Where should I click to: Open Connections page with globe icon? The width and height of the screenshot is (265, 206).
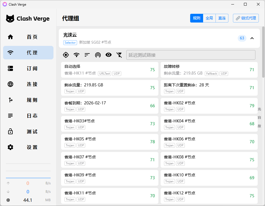pyautogui.click(x=28, y=84)
